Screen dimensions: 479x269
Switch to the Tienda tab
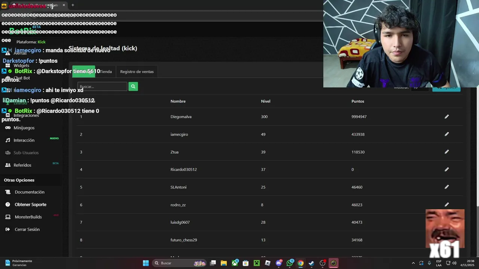pos(106,71)
